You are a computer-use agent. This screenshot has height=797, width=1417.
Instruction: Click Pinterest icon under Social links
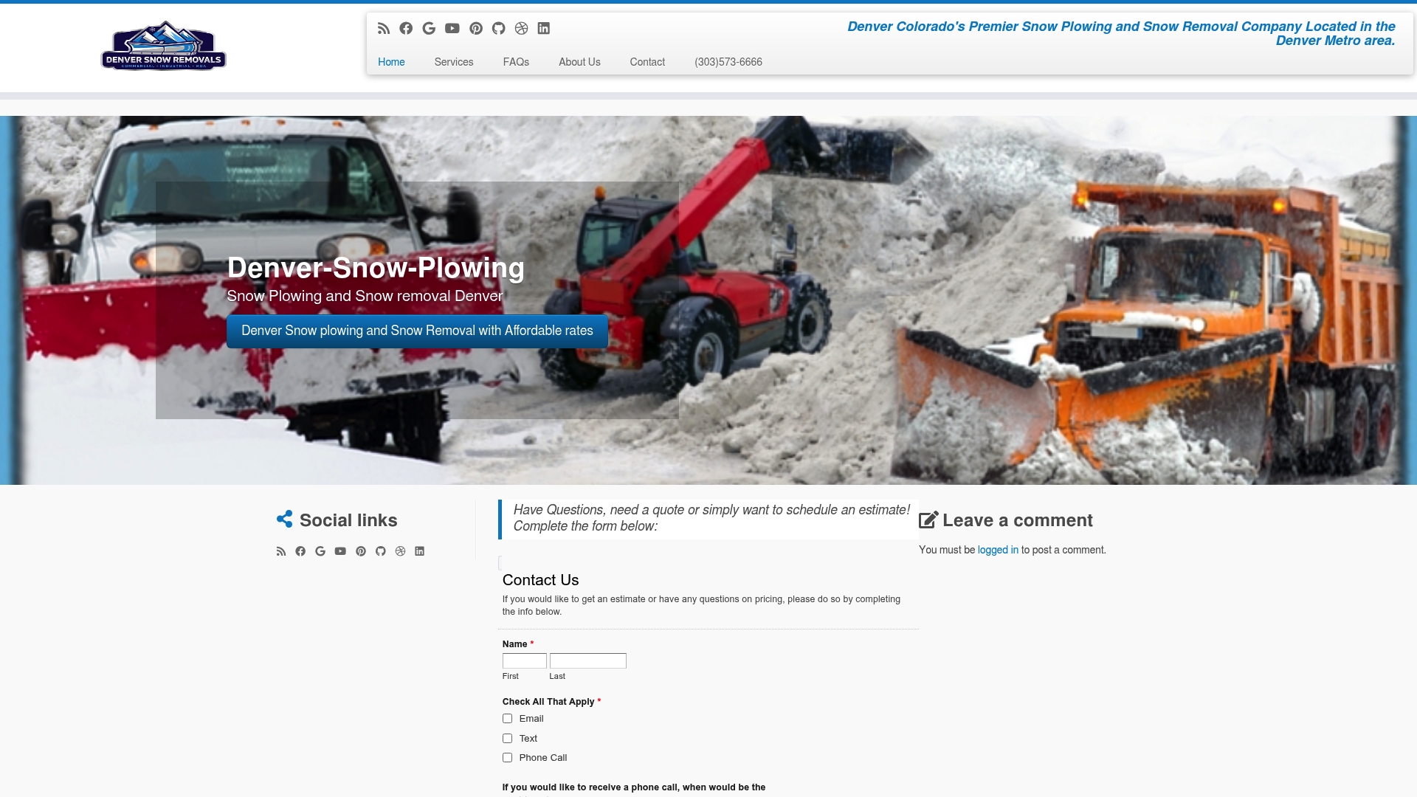tap(361, 551)
